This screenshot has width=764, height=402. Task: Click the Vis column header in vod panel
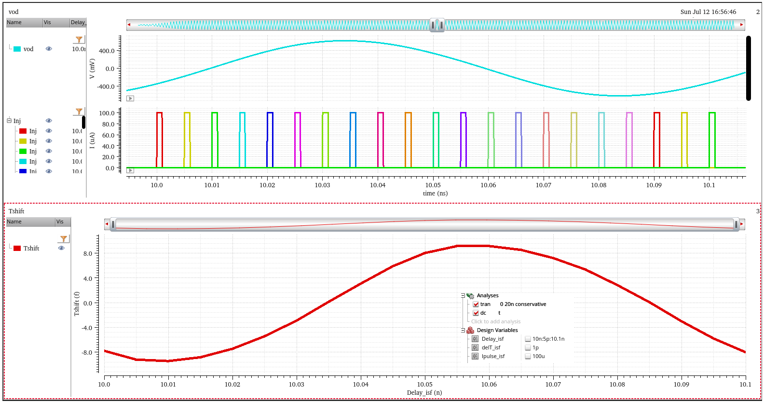click(x=56, y=23)
